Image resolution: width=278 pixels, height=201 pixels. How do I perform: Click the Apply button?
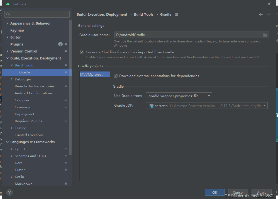click(x=261, y=192)
